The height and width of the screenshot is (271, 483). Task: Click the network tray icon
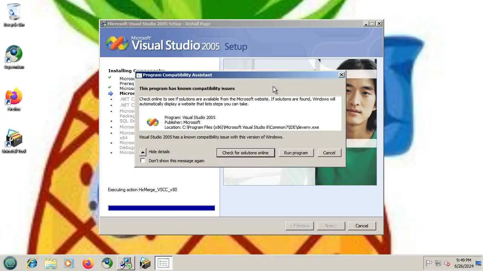tap(438, 263)
